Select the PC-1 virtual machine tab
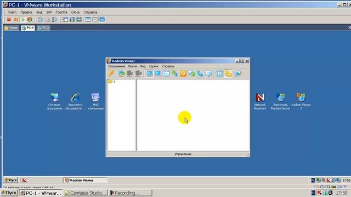 pos(28,28)
